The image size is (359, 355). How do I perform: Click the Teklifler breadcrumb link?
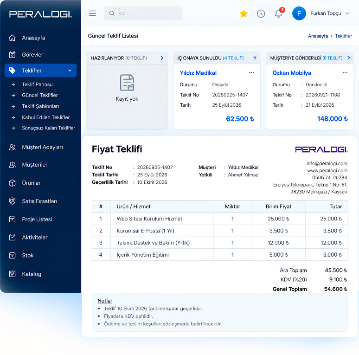(x=343, y=36)
